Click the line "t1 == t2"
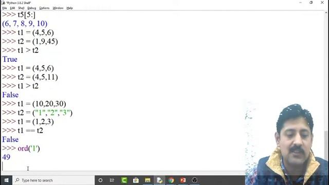 (30, 131)
